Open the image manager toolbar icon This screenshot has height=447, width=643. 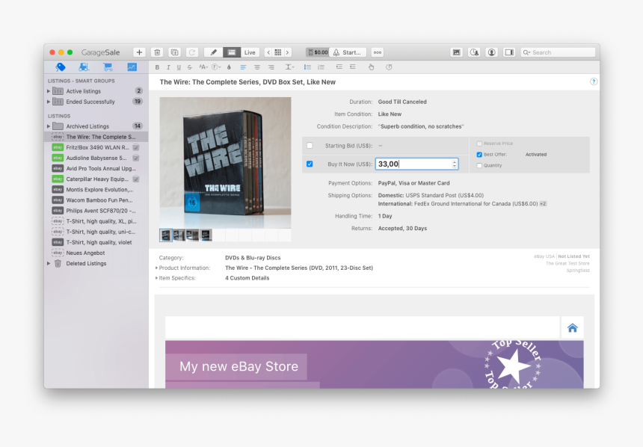pos(456,52)
